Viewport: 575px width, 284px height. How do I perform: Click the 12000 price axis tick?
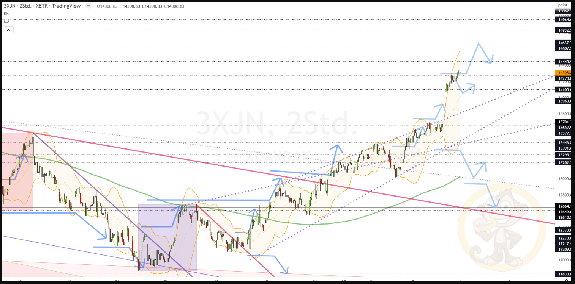click(564, 260)
